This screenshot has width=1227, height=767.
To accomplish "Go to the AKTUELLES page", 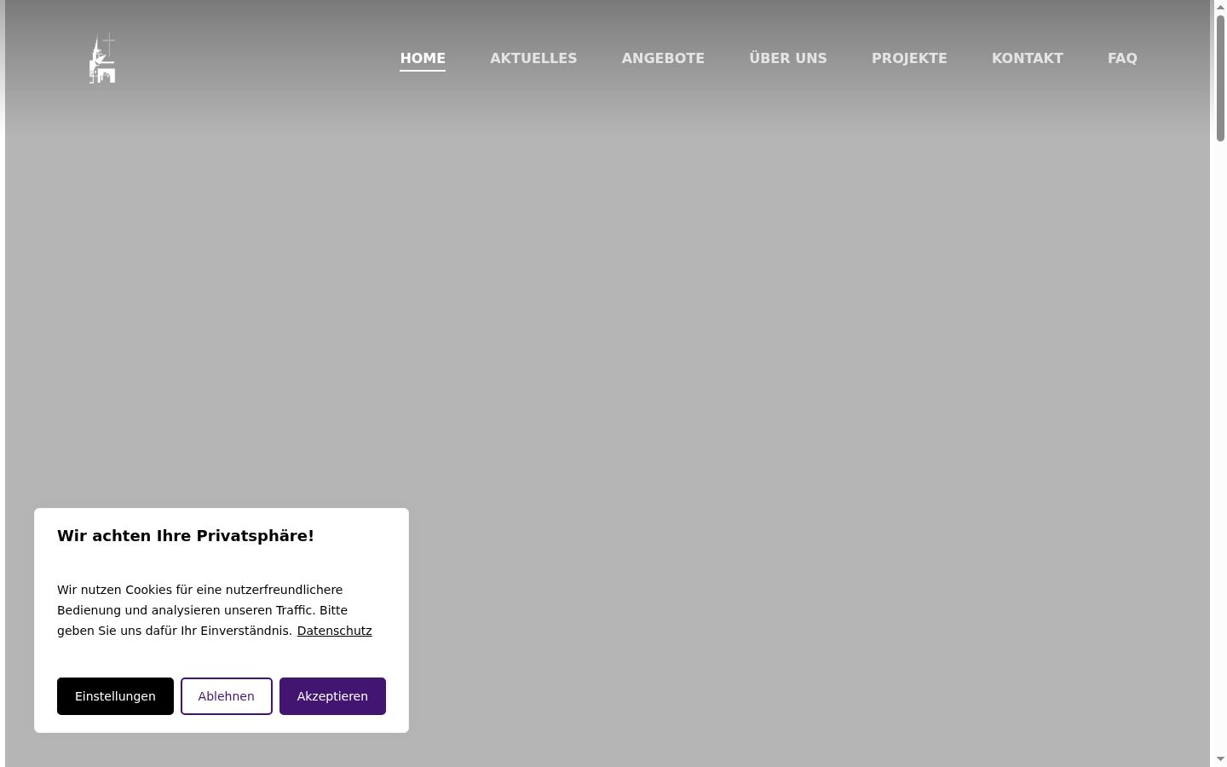I will click(x=533, y=58).
